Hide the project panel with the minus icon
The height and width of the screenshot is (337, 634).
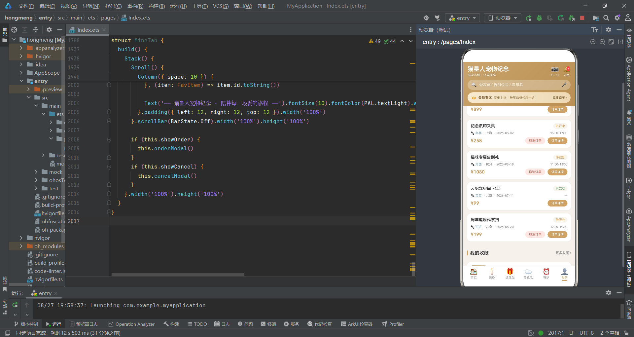pos(60,30)
